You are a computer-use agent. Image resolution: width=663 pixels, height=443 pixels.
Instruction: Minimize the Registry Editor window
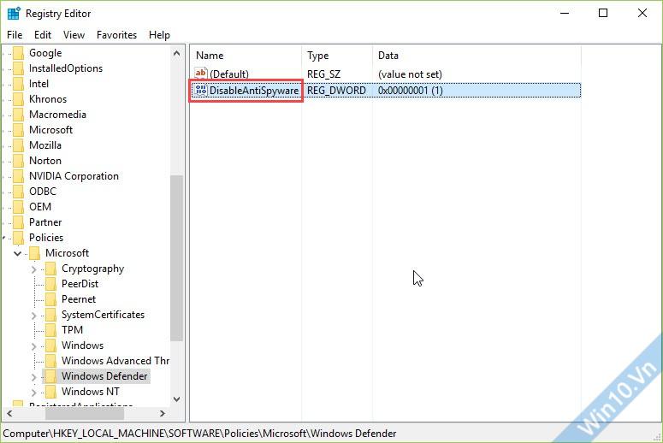pyautogui.click(x=565, y=13)
